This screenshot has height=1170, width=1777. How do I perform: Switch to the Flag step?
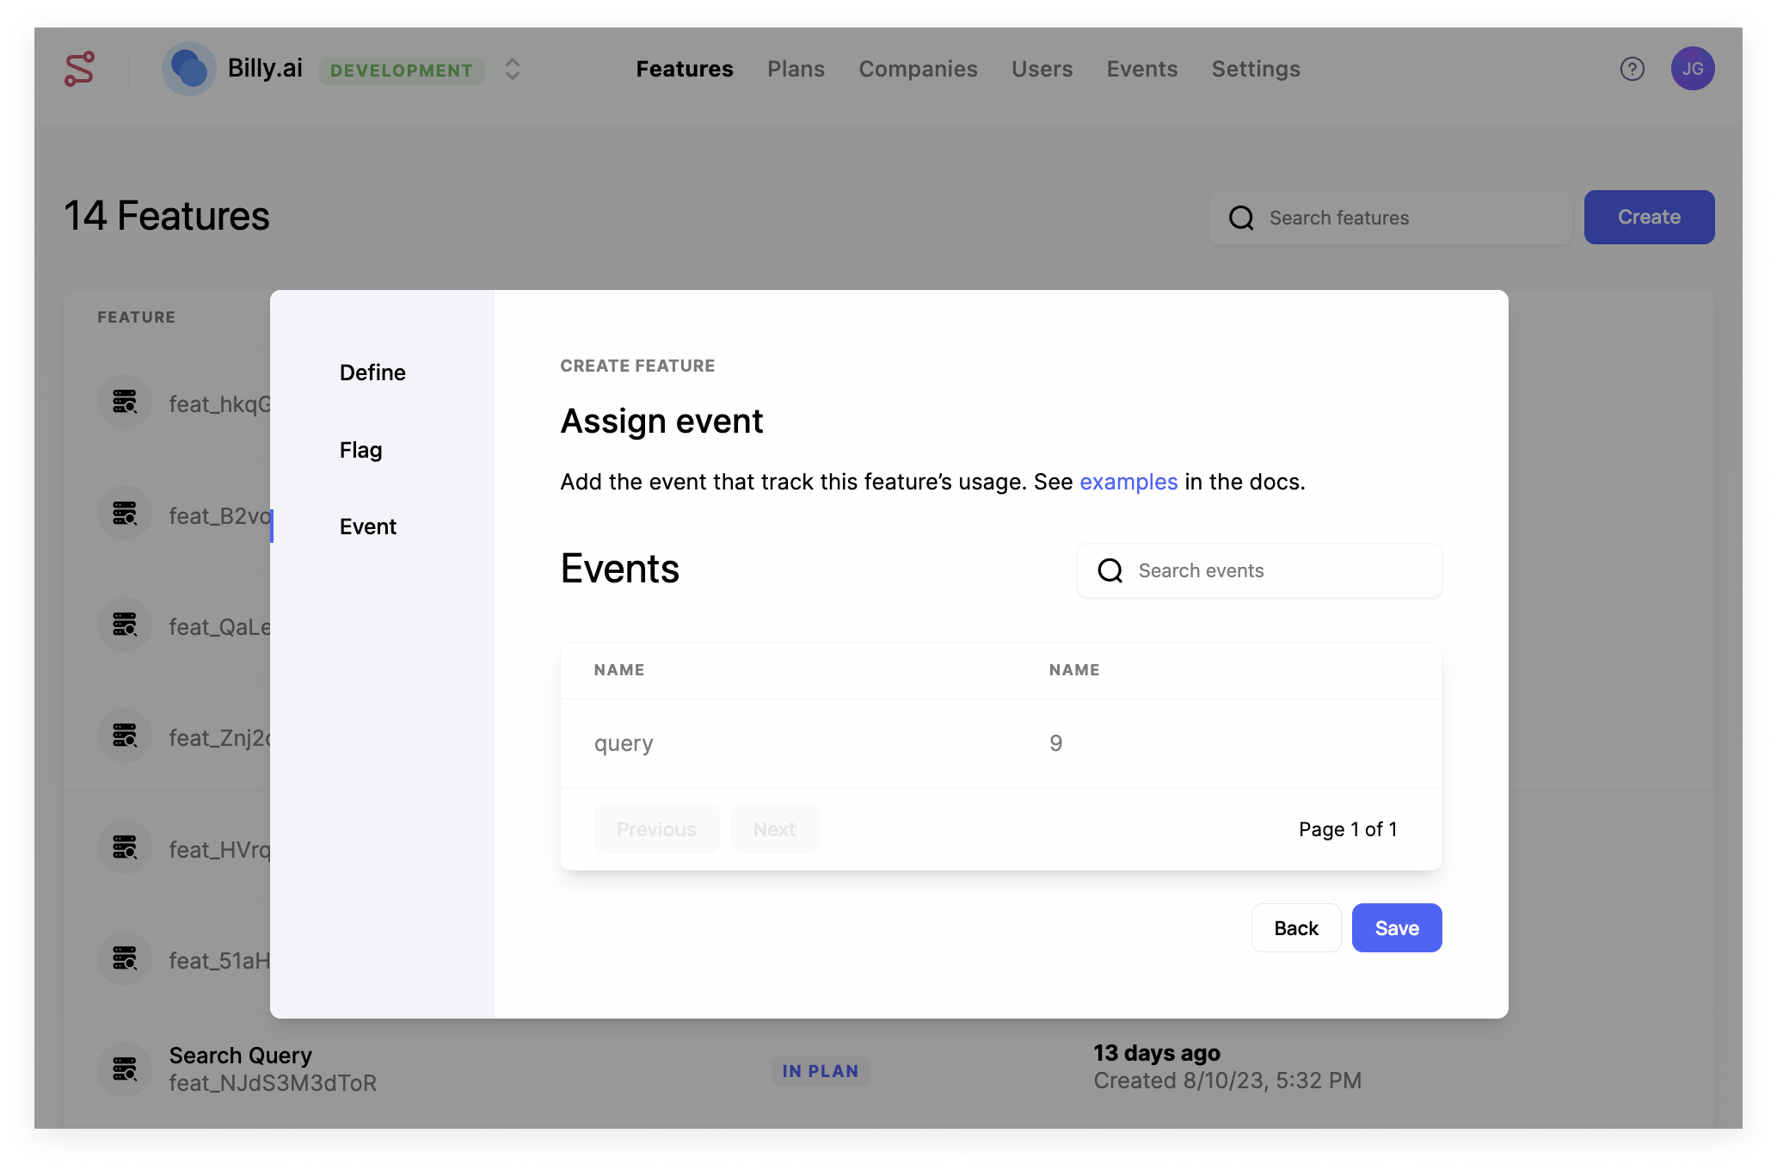(x=360, y=449)
